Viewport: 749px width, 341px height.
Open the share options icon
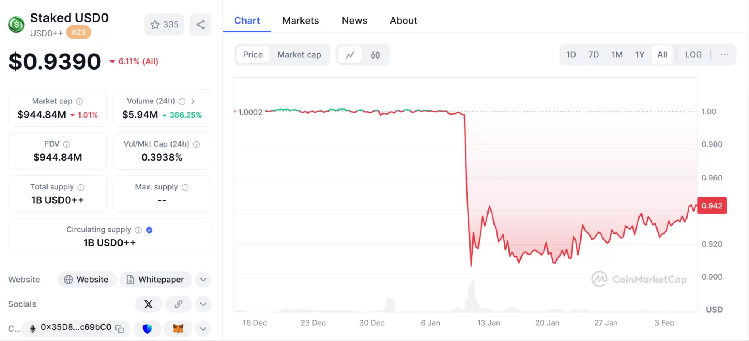click(x=200, y=24)
